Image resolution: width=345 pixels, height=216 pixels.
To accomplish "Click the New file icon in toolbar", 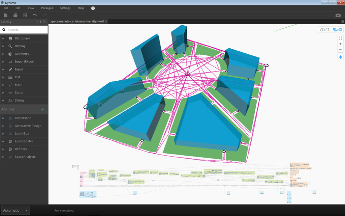I will click(x=6, y=15).
